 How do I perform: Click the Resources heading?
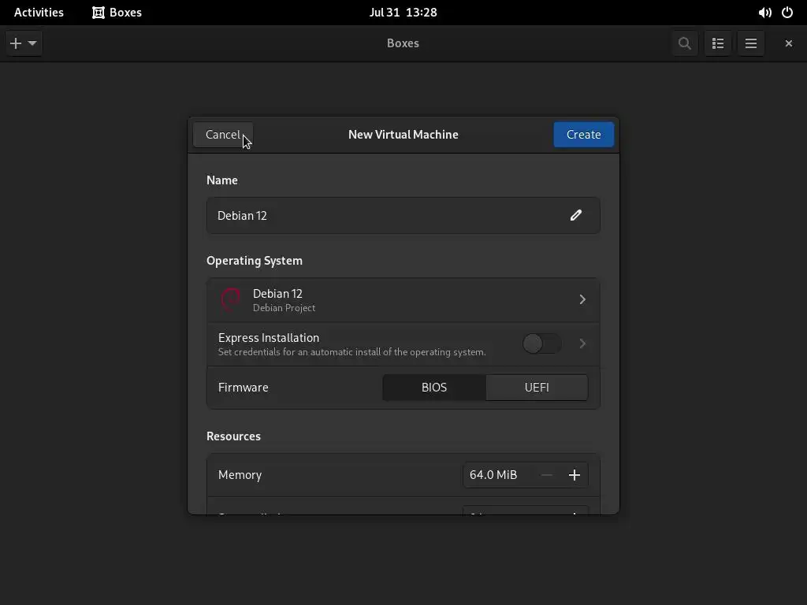click(233, 436)
